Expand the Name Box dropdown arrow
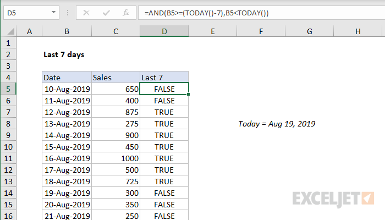 53,12
